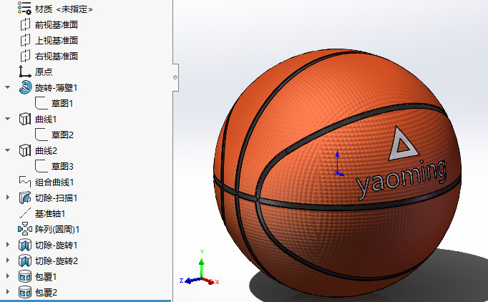Click the 曲线2 curve icon
Viewport: 488px width, 302px height.
(25, 150)
